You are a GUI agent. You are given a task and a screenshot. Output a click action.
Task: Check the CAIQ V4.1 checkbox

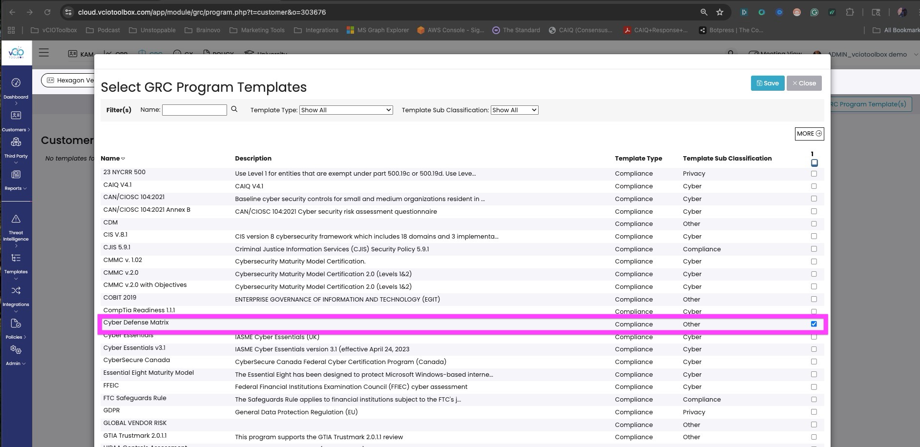pyautogui.click(x=814, y=186)
